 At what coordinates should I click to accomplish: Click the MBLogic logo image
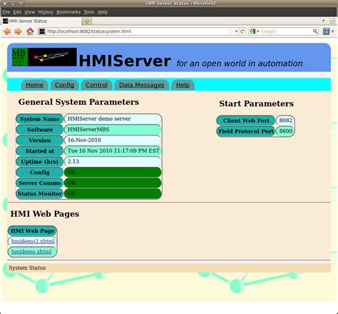pyautogui.click(x=44, y=57)
